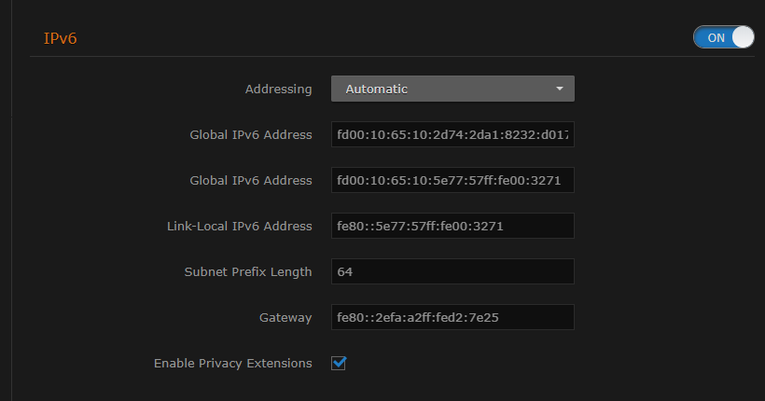The height and width of the screenshot is (401, 765).
Task: Click the second Global IPv6 Address label
Action: (x=251, y=180)
